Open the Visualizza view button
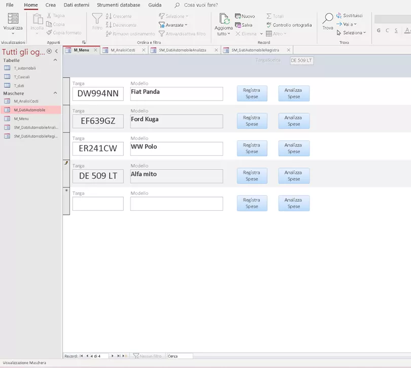This screenshot has width=411, height=368. pyautogui.click(x=13, y=24)
